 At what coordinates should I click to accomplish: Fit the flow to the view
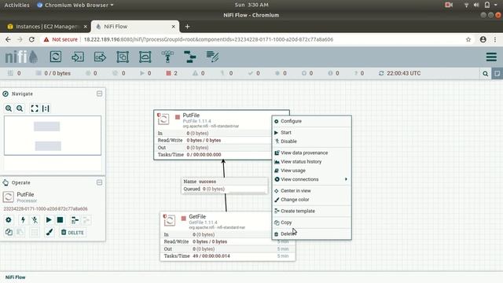35,108
